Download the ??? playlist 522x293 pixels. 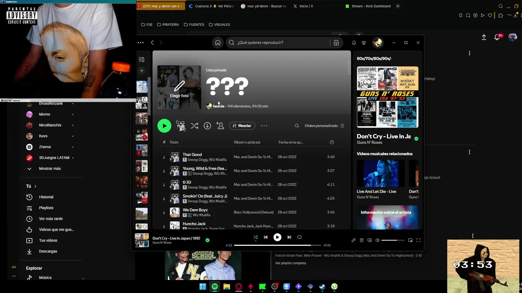(x=207, y=126)
